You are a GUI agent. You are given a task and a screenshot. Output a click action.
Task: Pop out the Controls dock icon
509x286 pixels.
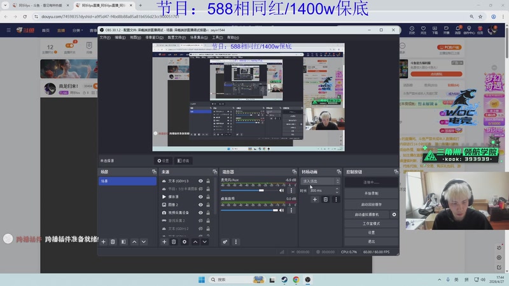point(396,172)
